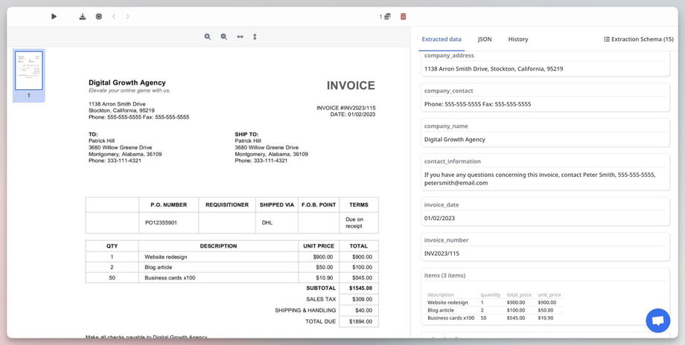
Task: Switch to the JSON tab
Action: [x=484, y=39]
